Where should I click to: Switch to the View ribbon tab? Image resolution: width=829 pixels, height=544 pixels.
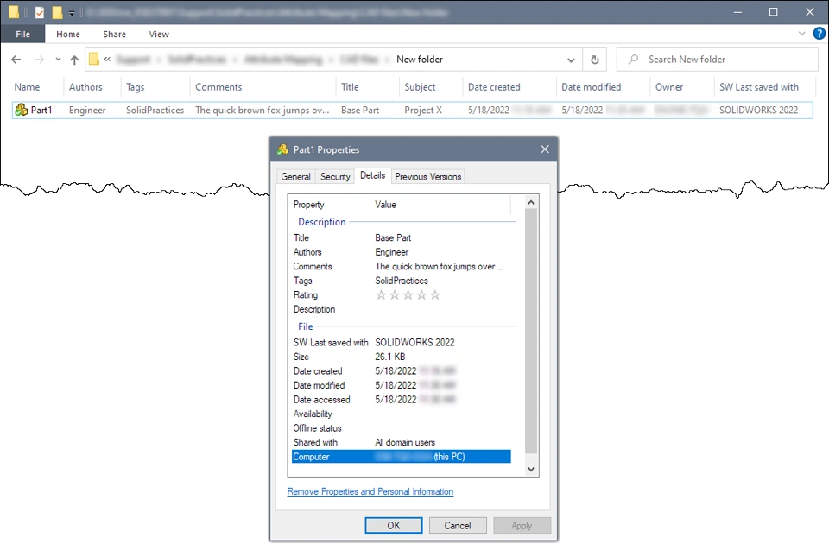tap(159, 34)
